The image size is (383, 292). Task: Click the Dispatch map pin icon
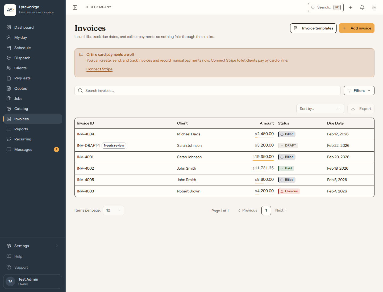click(9, 58)
